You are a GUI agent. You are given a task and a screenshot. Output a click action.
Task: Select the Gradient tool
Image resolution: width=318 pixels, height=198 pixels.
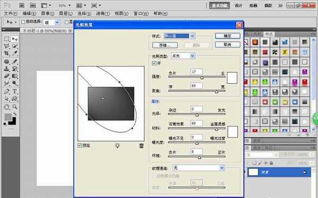point(15,76)
